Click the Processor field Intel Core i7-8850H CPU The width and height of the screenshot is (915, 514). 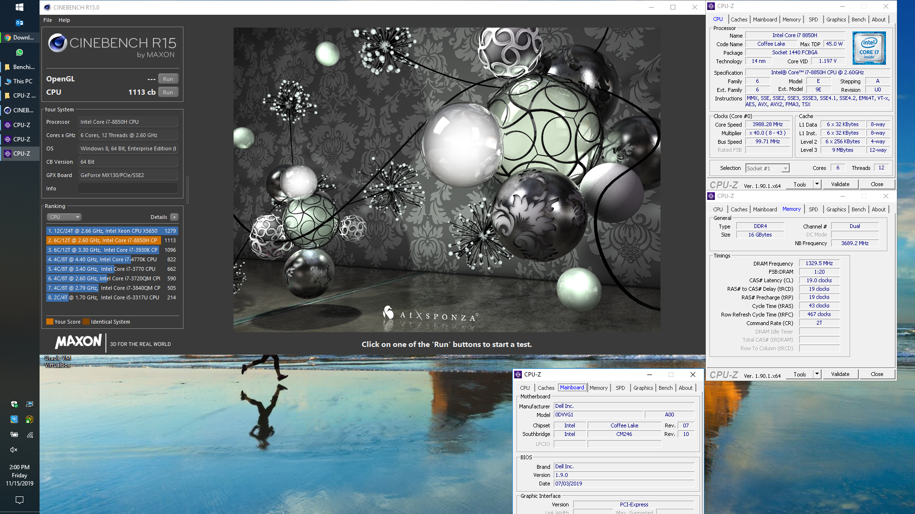tap(128, 122)
